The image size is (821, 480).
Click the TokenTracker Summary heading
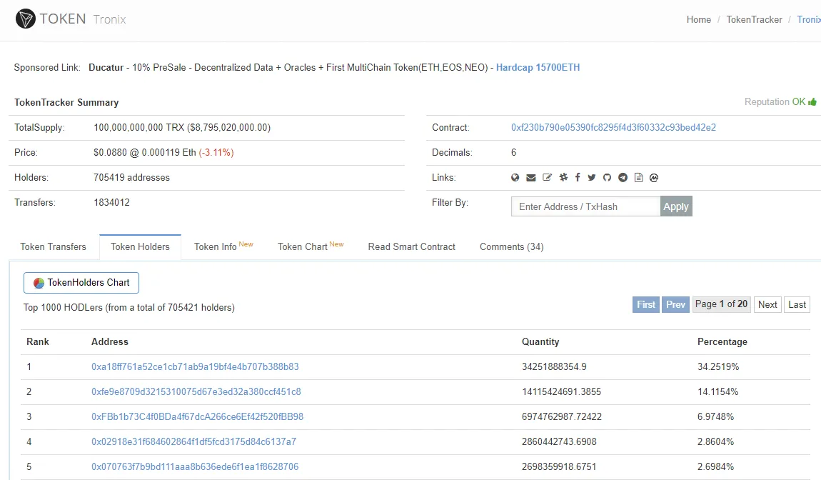click(x=66, y=103)
